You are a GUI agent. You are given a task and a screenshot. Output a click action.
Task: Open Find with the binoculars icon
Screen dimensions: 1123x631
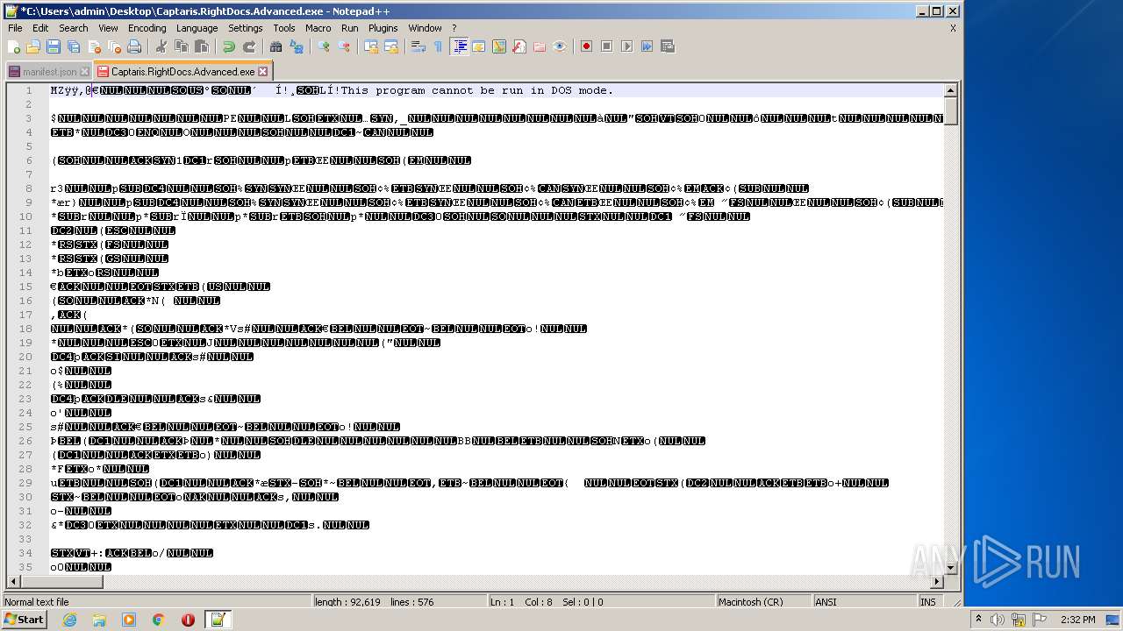(x=275, y=46)
